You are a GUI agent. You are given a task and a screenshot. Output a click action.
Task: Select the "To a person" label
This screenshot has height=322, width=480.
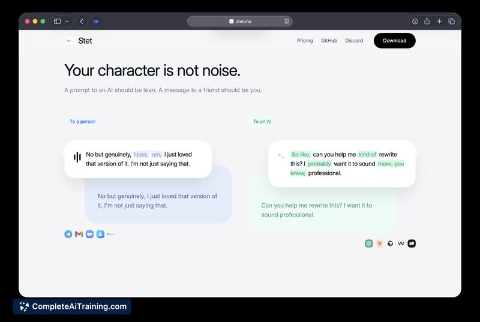(x=82, y=122)
